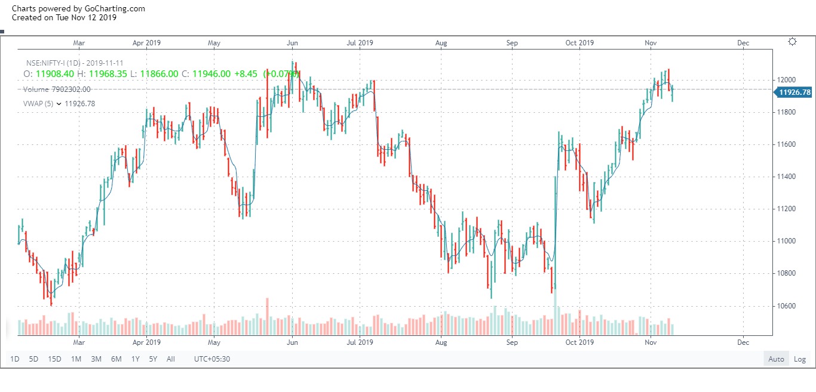Screen dimensions: 816x392
Task: Select the 1D timeframe
Action: (x=14, y=359)
